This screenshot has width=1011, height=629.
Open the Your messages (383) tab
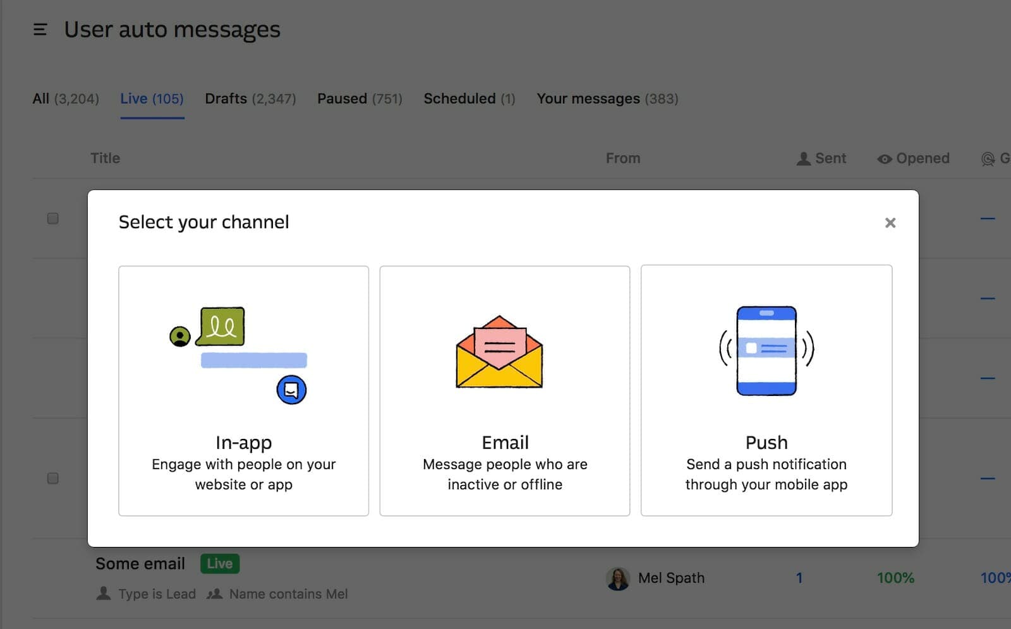(x=607, y=99)
